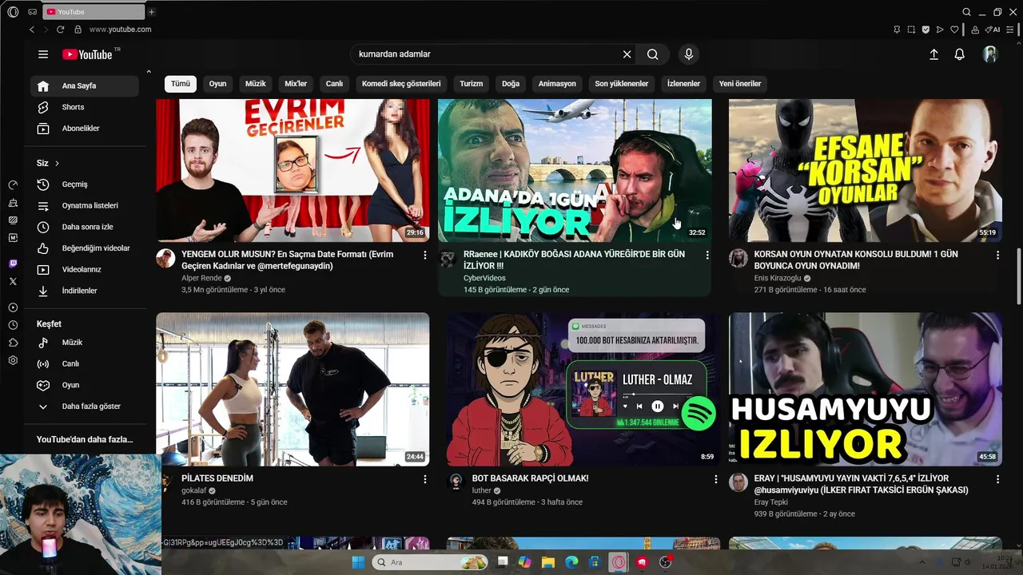Collapse sidebar with small up chevron
Image resolution: width=1023 pixels, height=575 pixels.
149,73
